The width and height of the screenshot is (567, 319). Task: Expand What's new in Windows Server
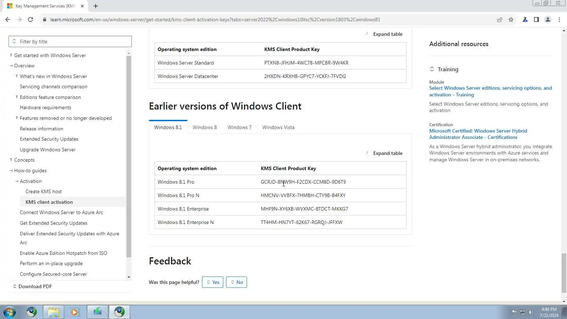[x=17, y=76]
